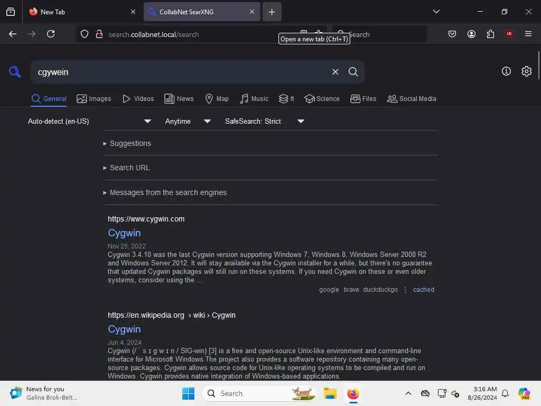Open tracking protection shield icon
The image size is (541, 406).
coord(84,34)
